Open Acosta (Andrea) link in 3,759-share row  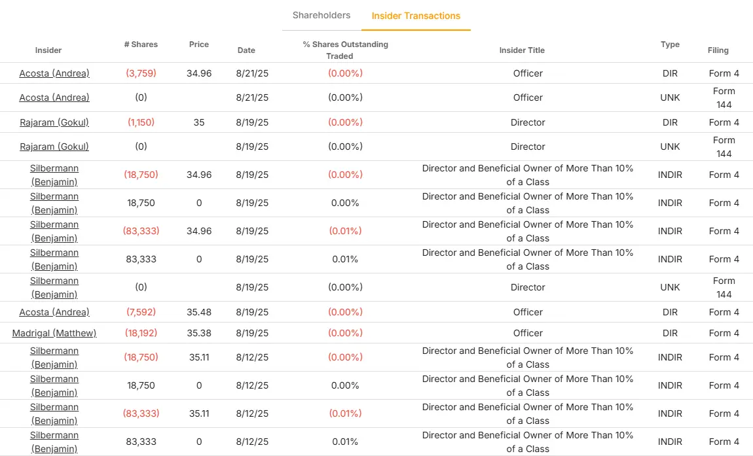[54, 73]
